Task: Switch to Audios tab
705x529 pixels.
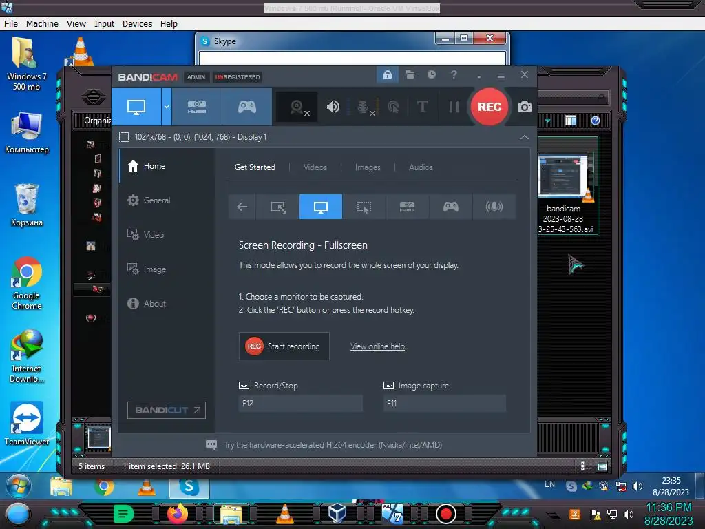Action: [421, 167]
